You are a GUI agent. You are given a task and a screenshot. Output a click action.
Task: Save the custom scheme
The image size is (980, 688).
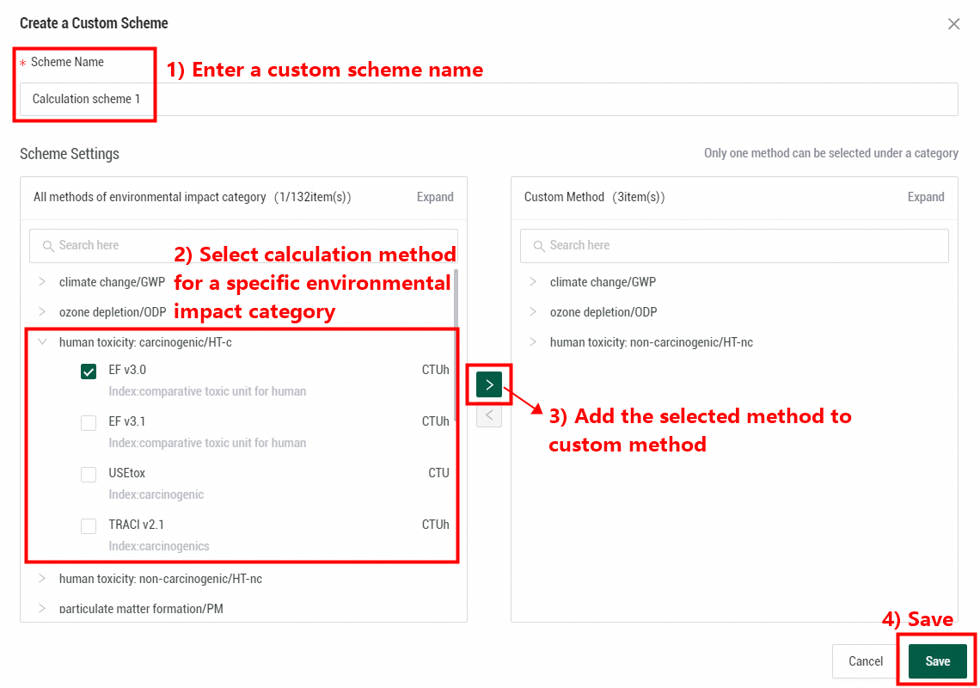[x=937, y=661]
